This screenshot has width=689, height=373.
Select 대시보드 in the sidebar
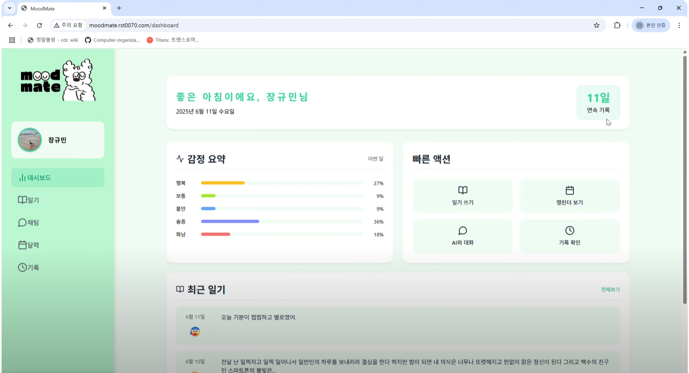tap(58, 178)
